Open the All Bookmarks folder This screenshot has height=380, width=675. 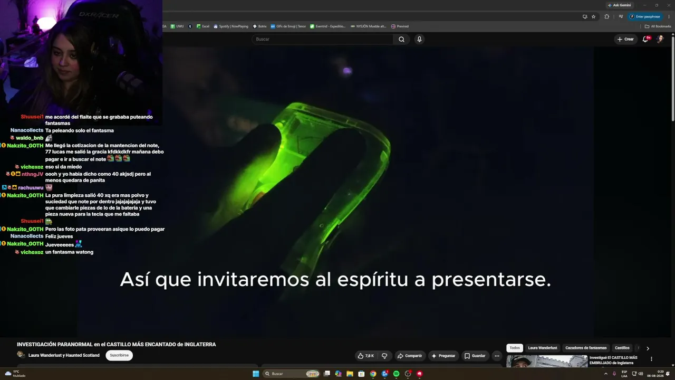click(x=658, y=26)
